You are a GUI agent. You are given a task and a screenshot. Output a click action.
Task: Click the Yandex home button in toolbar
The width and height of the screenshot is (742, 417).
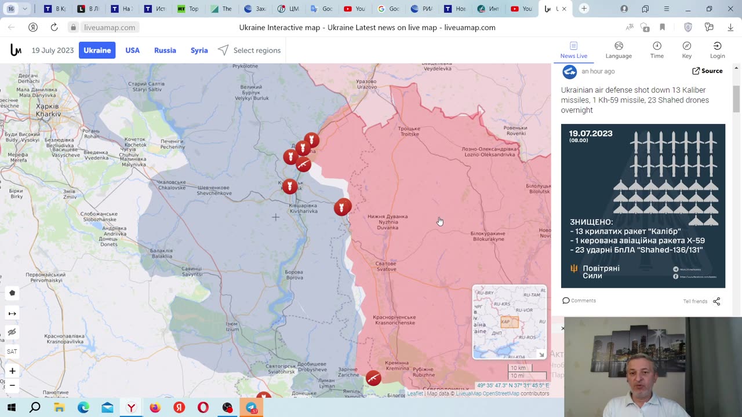coord(33,27)
